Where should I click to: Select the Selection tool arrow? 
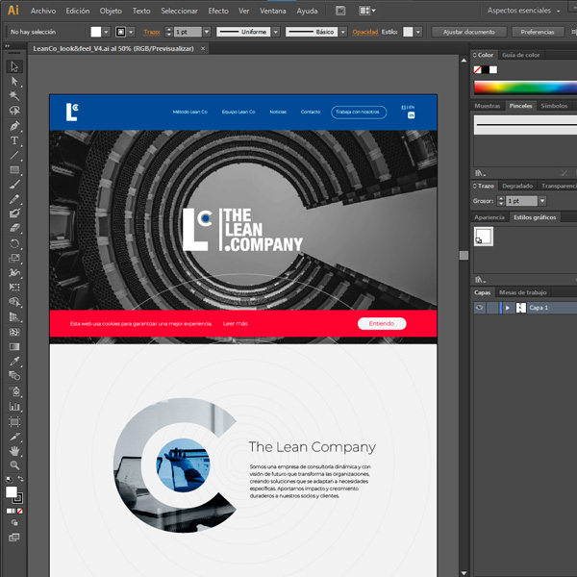click(x=14, y=66)
